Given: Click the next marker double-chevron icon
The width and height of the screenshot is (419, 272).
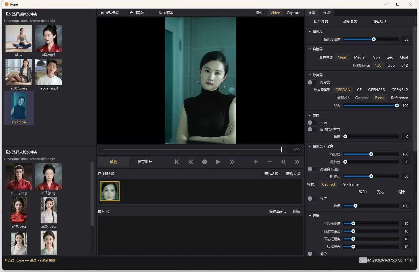Looking at the screenshot, I should click(x=297, y=162).
